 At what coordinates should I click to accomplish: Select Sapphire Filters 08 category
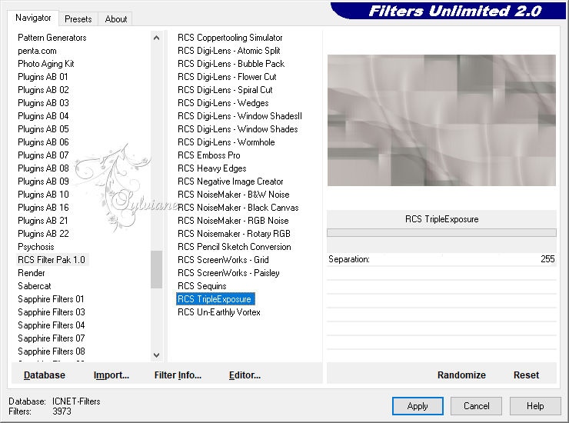pyautogui.click(x=52, y=351)
